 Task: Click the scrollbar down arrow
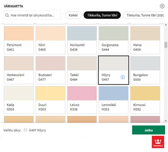pyautogui.click(x=166, y=121)
